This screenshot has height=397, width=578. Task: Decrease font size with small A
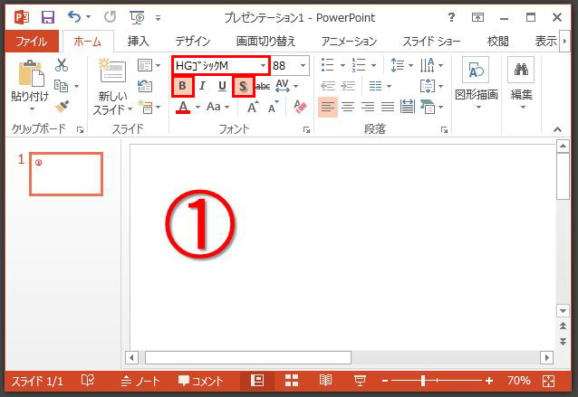[x=274, y=107]
